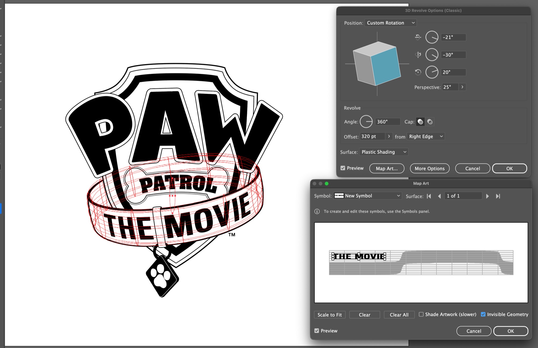The height and width of the screenshot is (348, 538).
Task: Turn cap on for solid appearance
Action: tap(420, 122)
